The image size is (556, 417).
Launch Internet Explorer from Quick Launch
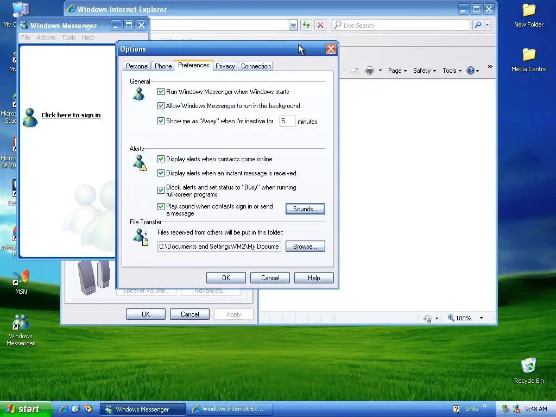click(x=64, y=409)
